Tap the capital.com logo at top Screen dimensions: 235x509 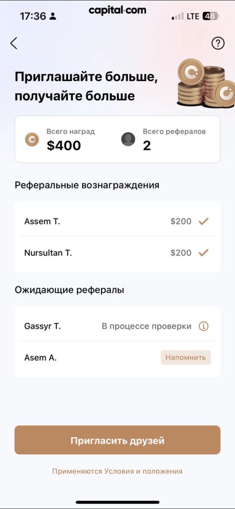click(x=117, y=11)
